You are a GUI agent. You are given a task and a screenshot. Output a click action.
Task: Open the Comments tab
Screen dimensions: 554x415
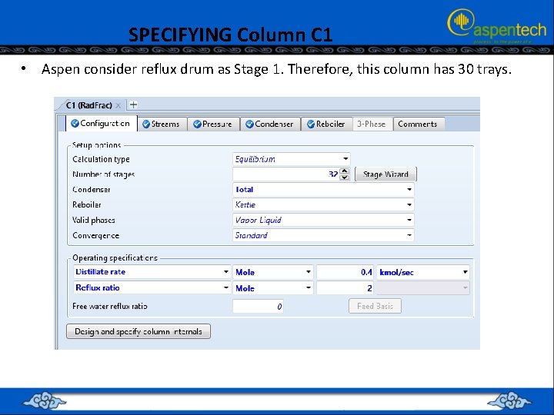[x=419, y=124]
